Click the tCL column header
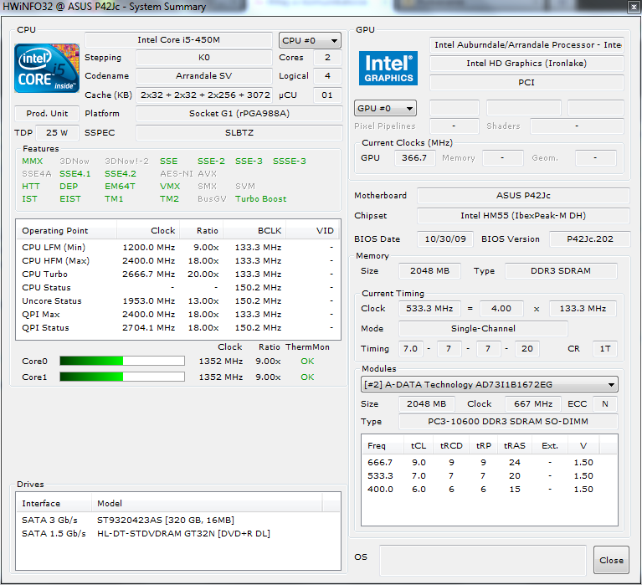Screen dimensions: 642x585 [x=419, y=445]
